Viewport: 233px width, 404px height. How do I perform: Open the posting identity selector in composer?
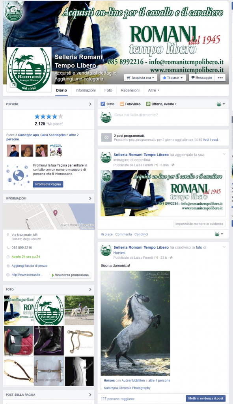[x=221, y=104]
